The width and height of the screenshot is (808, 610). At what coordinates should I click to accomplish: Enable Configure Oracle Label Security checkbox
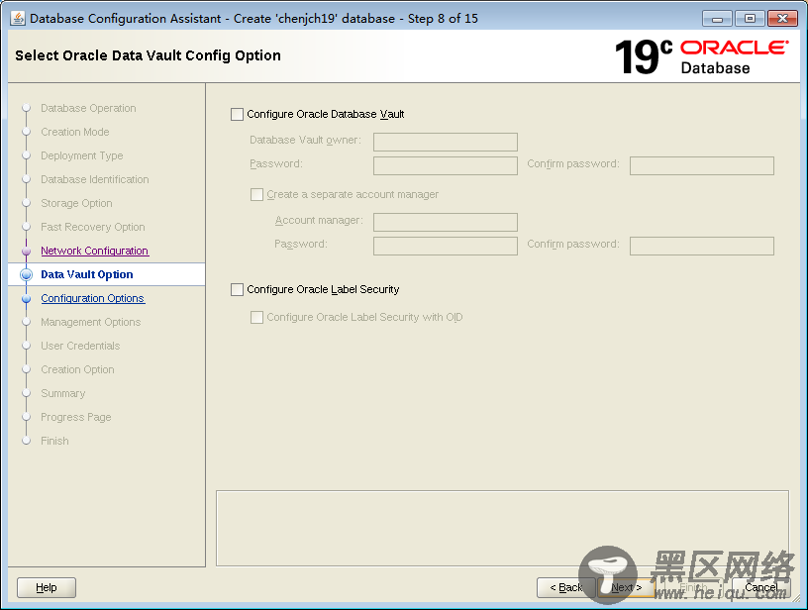point(237,289)
